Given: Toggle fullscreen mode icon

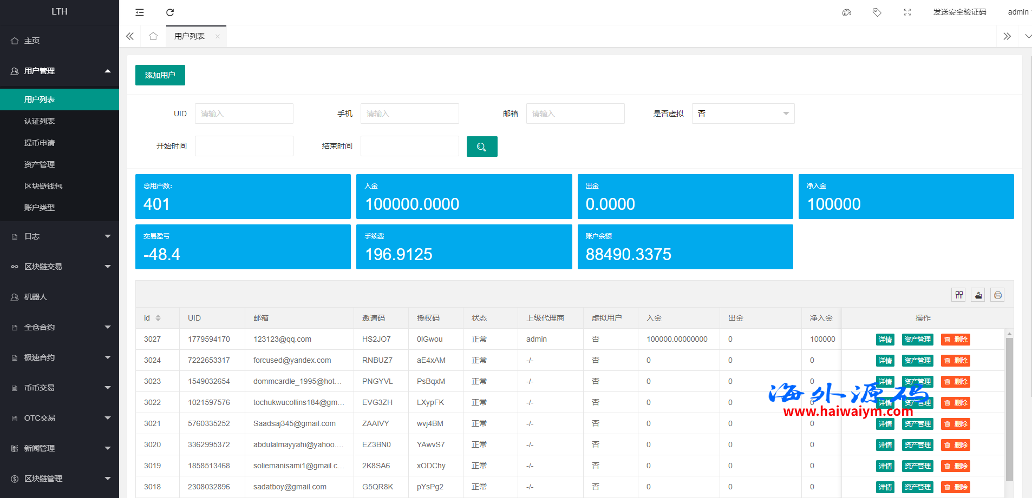Looking at the screenshot, I should click(907, 12).
